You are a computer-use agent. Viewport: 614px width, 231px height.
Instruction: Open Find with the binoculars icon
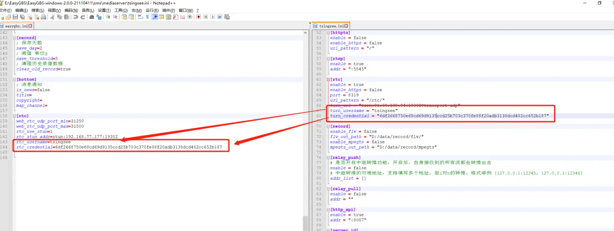[x=92, y=17]
